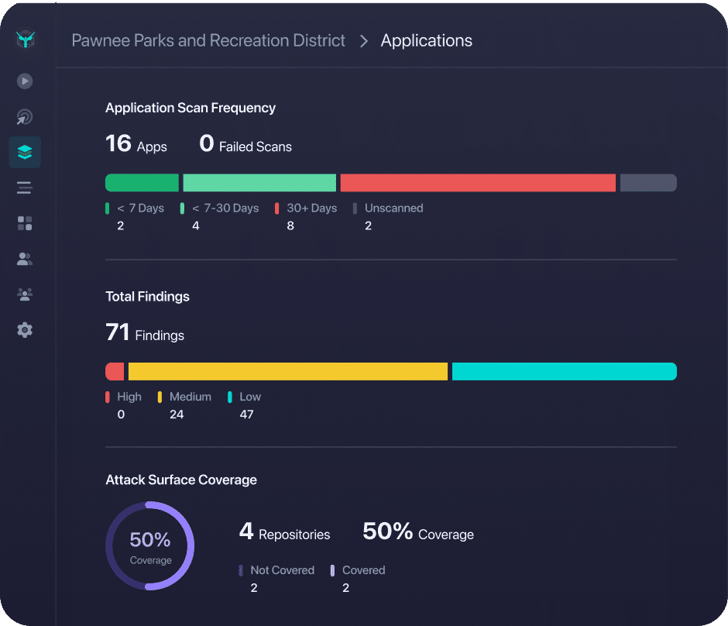The image size is (728, 626).
Task: Click the stacked layers Applications icon
Action: click(x=25, y=153)
